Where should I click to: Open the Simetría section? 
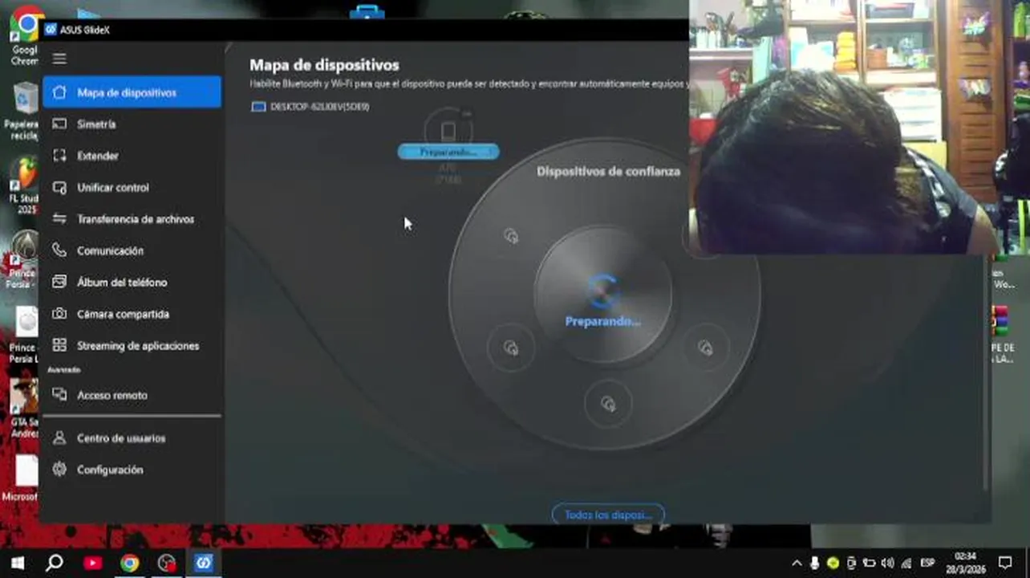click(x=132, y=124)
